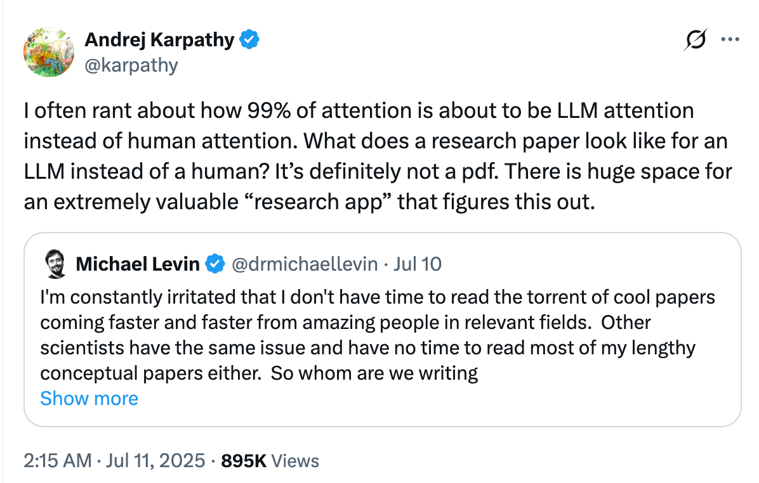Click the @drmichaellevin handle
The image size is (759, 483).
305,264
